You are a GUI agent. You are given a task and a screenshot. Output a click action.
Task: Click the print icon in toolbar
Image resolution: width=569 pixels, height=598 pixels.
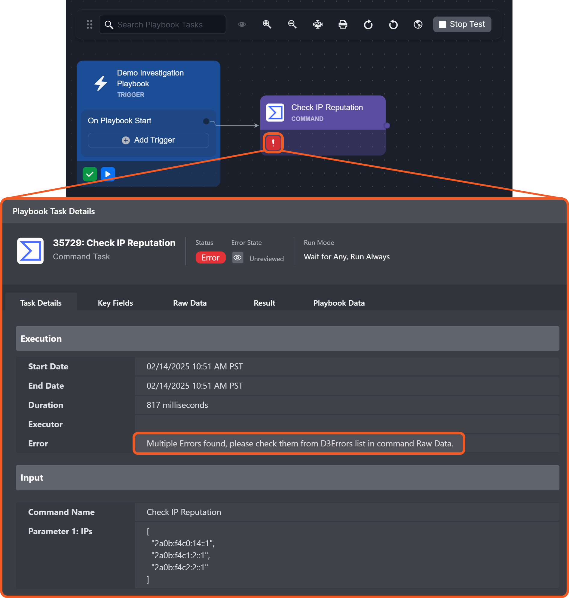(343, 24)
